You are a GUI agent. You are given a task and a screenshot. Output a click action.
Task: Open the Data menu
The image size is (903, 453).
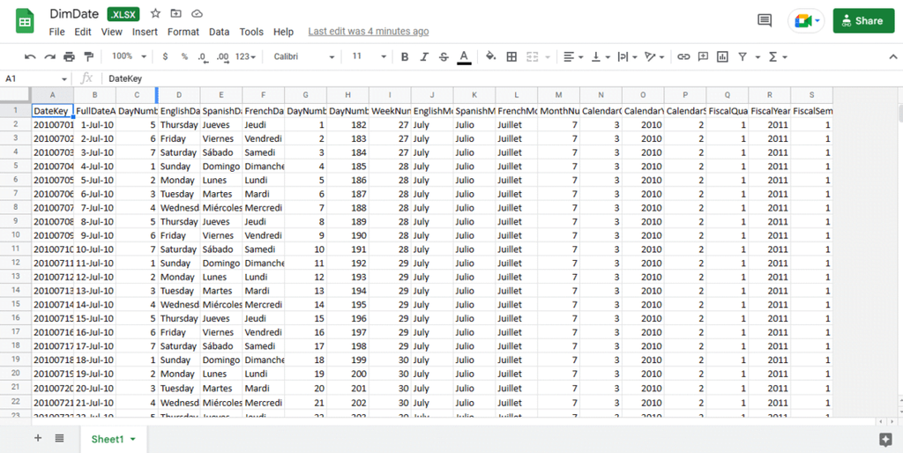[x=219, y=32]
